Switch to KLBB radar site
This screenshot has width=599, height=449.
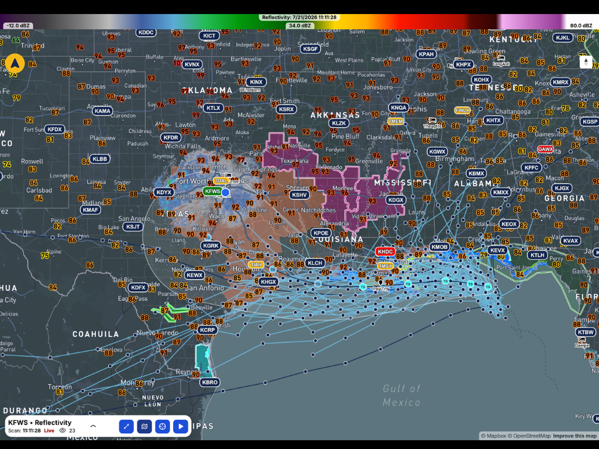coord(99,159)
